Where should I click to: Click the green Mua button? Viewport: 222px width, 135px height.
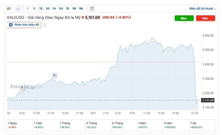point(184,18)
